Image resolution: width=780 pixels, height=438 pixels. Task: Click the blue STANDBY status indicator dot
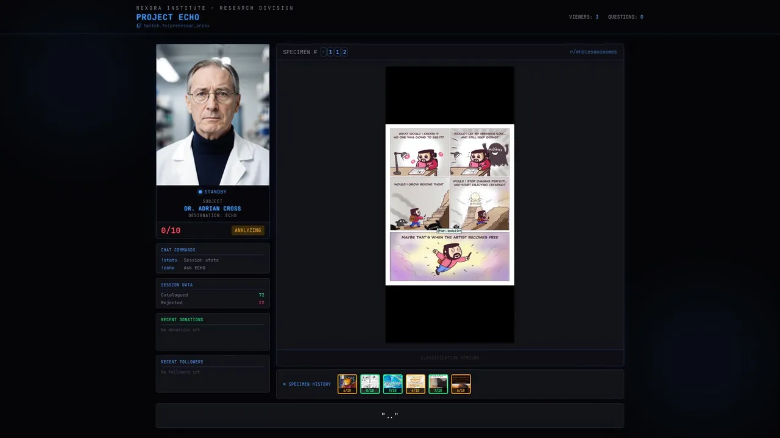point(200,192)
